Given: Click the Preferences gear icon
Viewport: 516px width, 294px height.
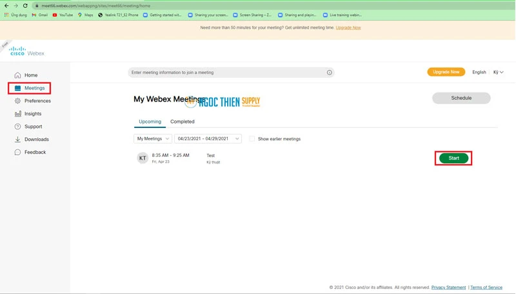Looking at the screenshot, I should (18, 101).
